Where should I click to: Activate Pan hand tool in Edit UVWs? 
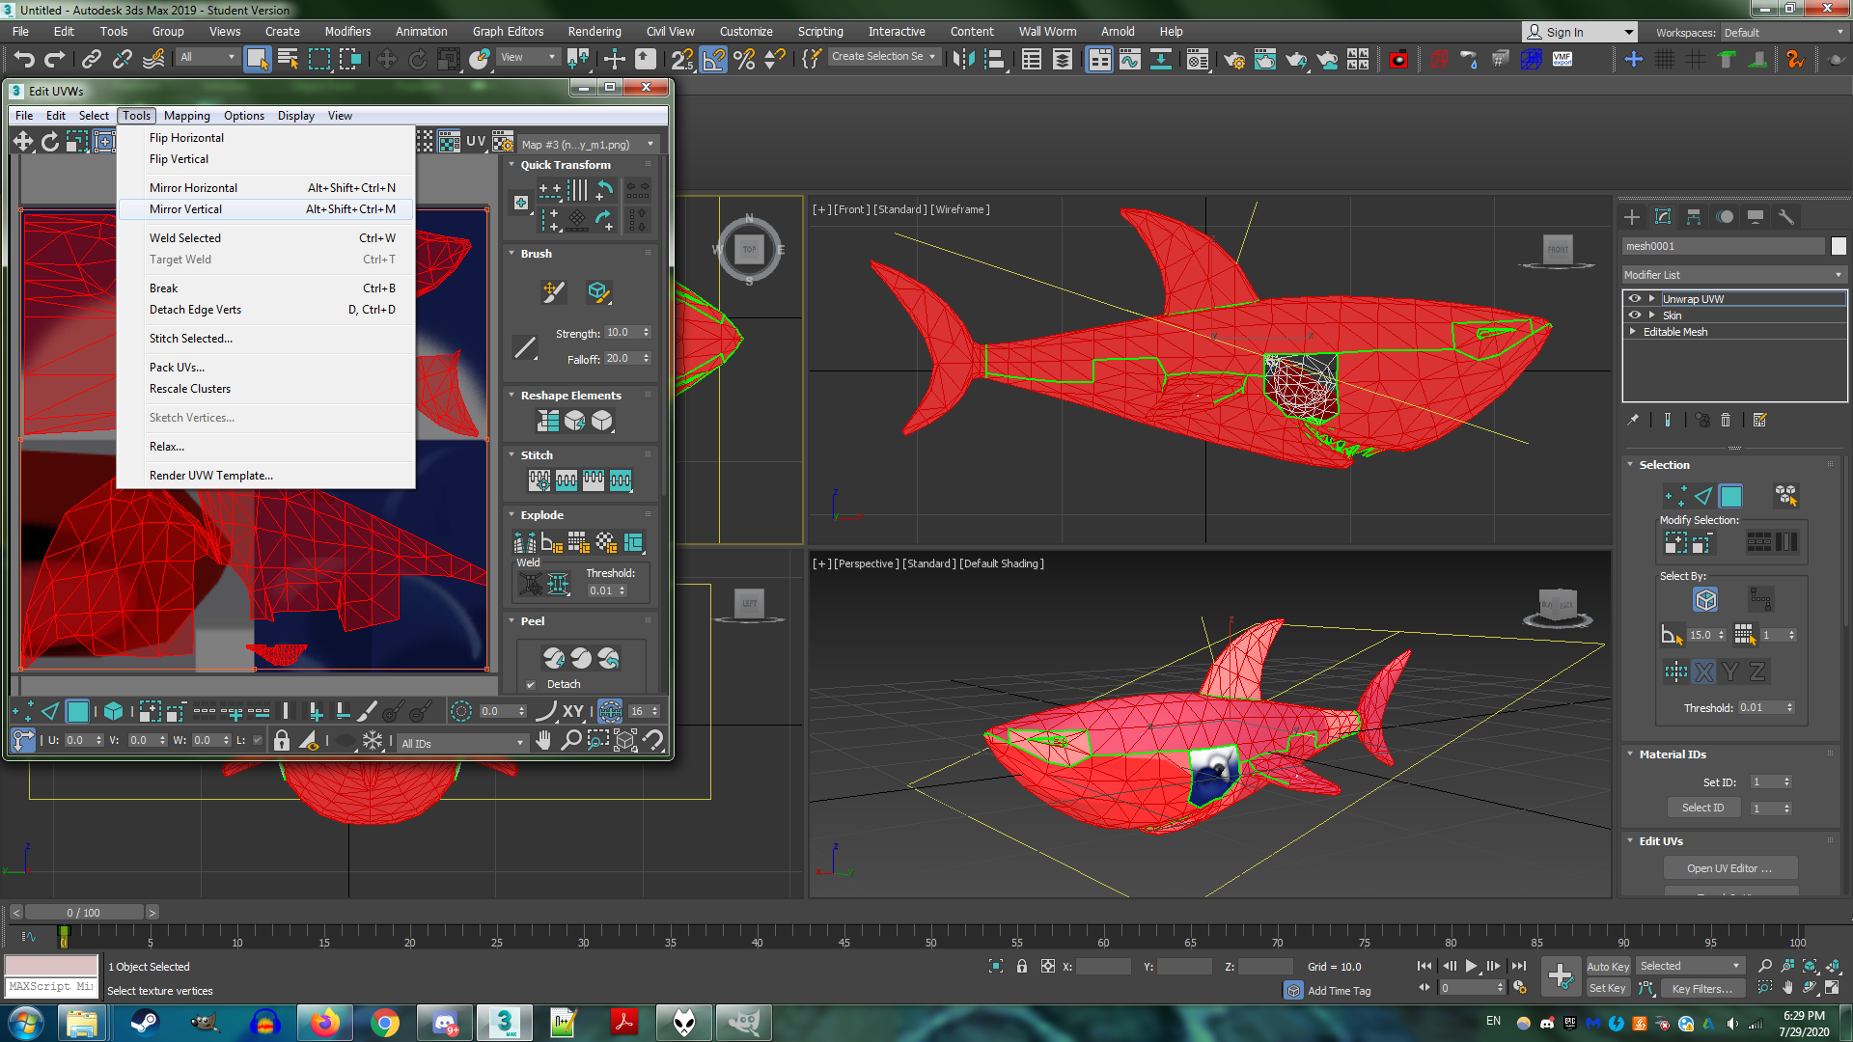[x=544, y=741]
